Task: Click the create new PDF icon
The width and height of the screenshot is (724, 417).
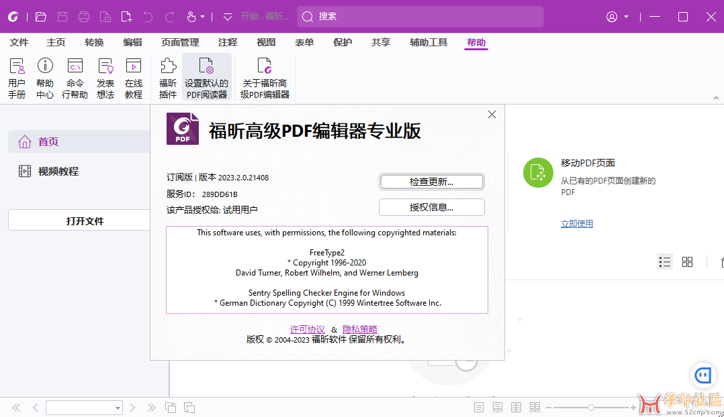Action: click(x=126, y=17)
